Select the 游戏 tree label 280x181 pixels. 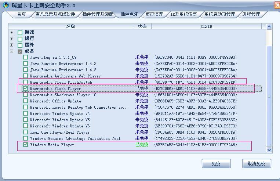click(29, 32)
